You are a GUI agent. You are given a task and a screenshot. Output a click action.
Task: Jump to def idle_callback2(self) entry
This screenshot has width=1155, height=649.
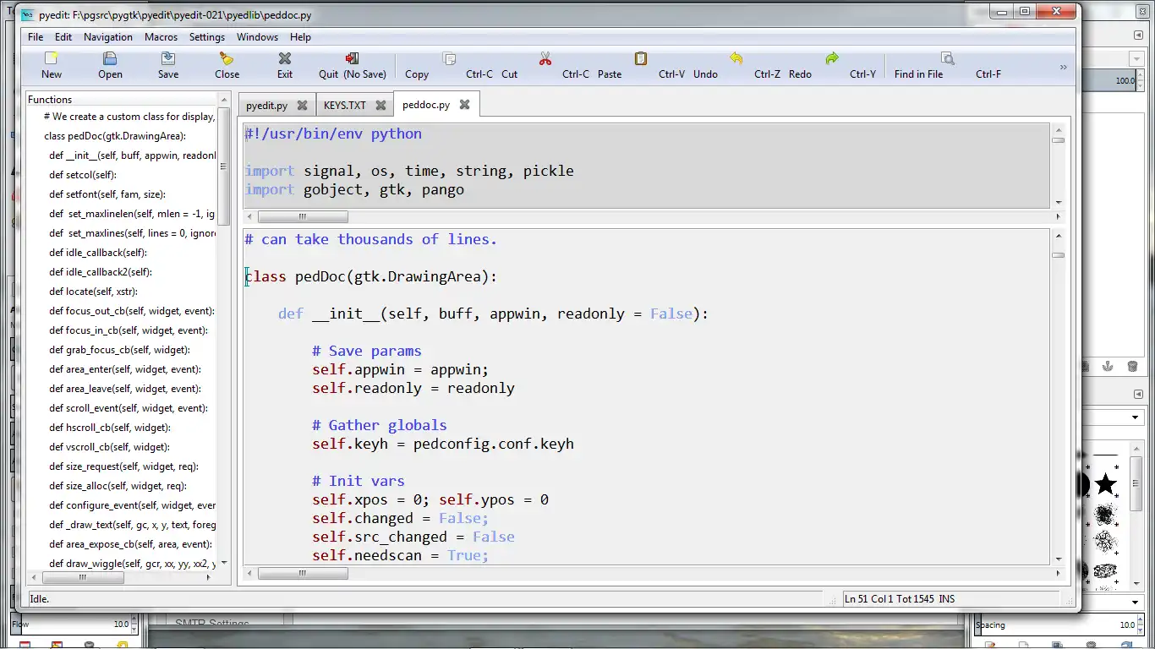[101, 272]
